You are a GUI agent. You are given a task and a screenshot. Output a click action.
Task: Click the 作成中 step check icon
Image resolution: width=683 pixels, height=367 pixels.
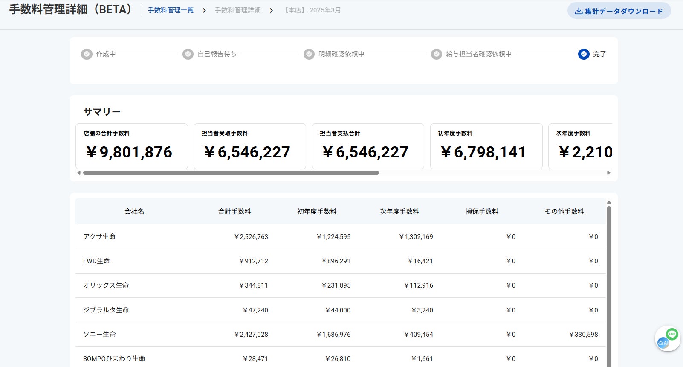click(x=87, y=54)
